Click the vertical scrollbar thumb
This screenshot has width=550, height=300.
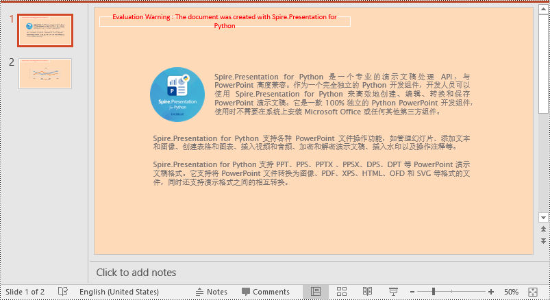[543, 64]
